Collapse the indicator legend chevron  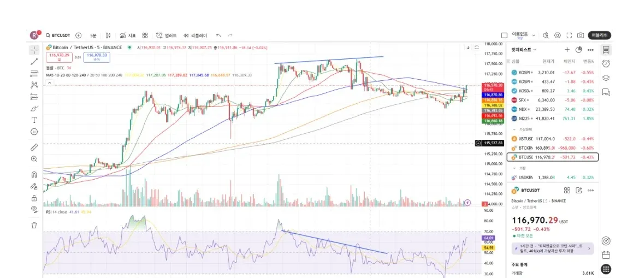click(49, 83)
